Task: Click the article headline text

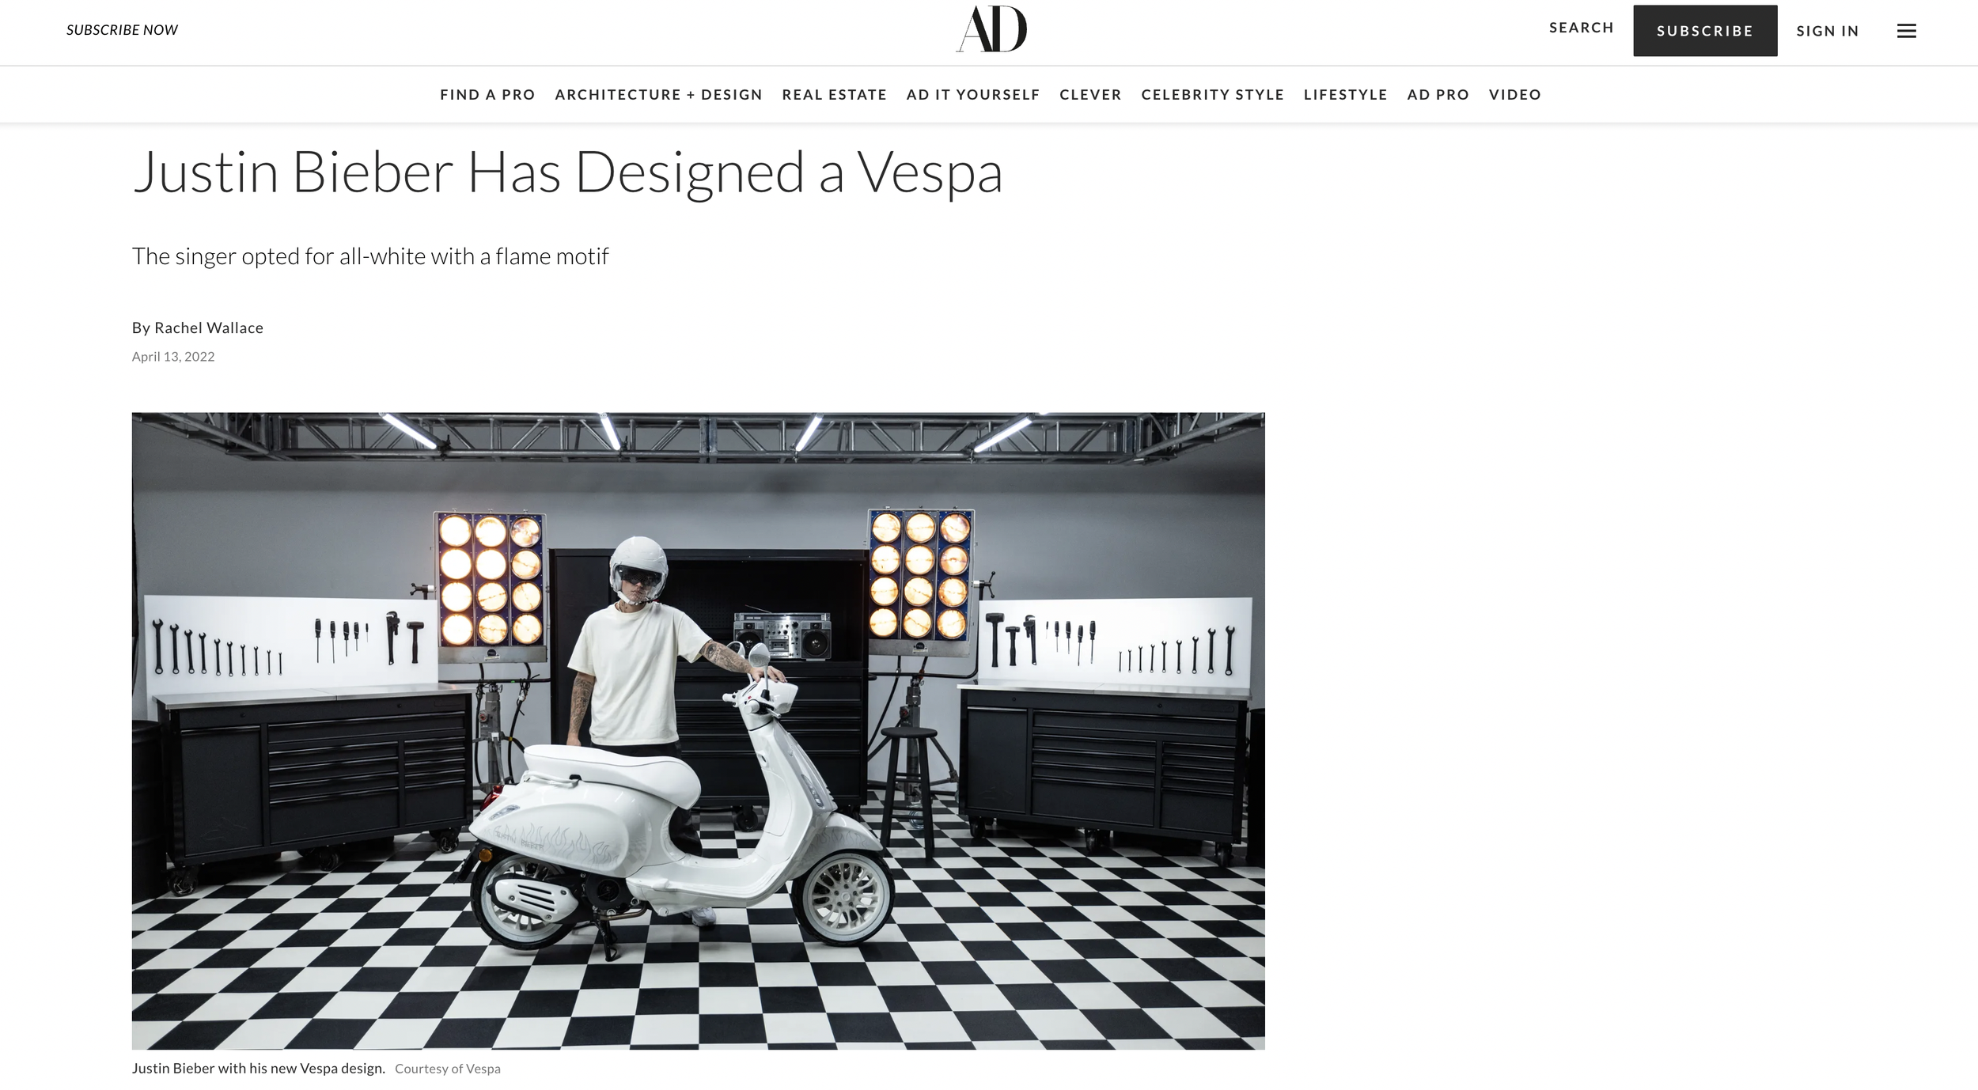Action: pyautogui.click(x=567, y=172)
